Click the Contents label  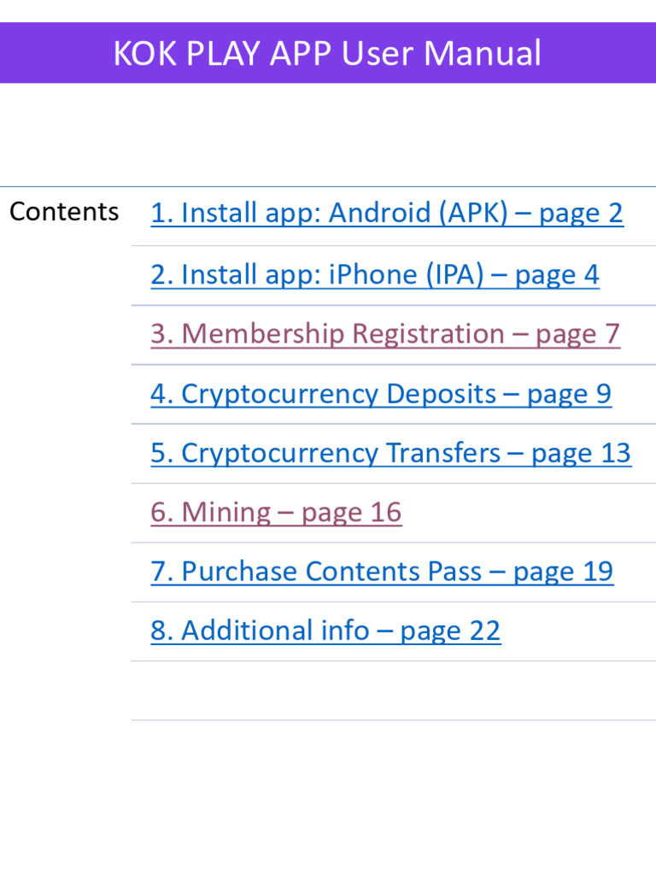pos(64,212)
